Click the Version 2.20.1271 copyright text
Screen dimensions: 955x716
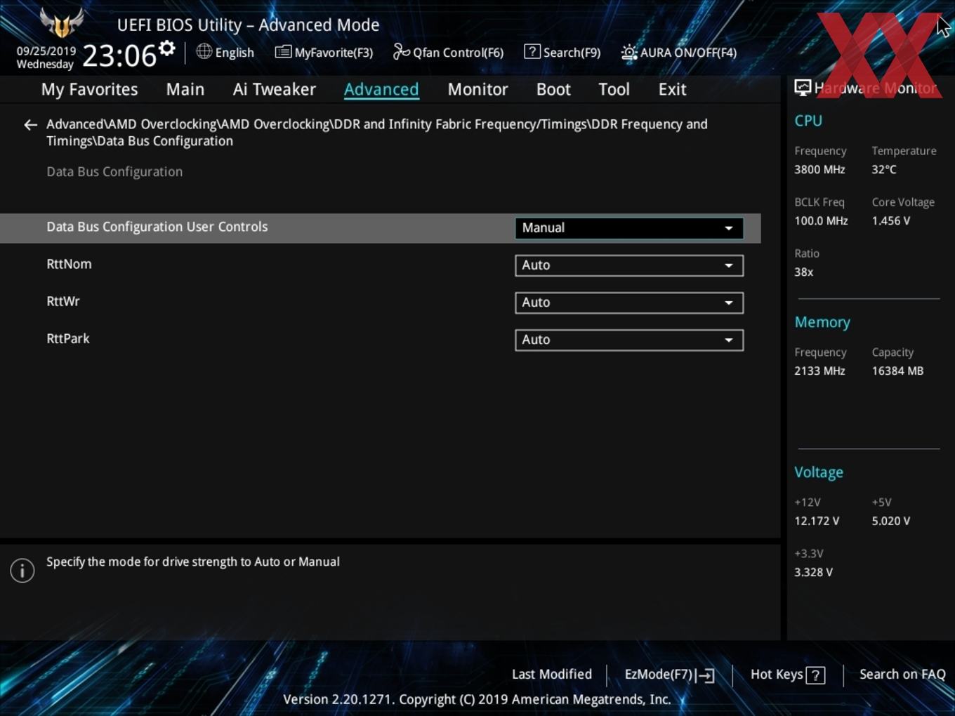pyautogui.click(x=477, y=699)
